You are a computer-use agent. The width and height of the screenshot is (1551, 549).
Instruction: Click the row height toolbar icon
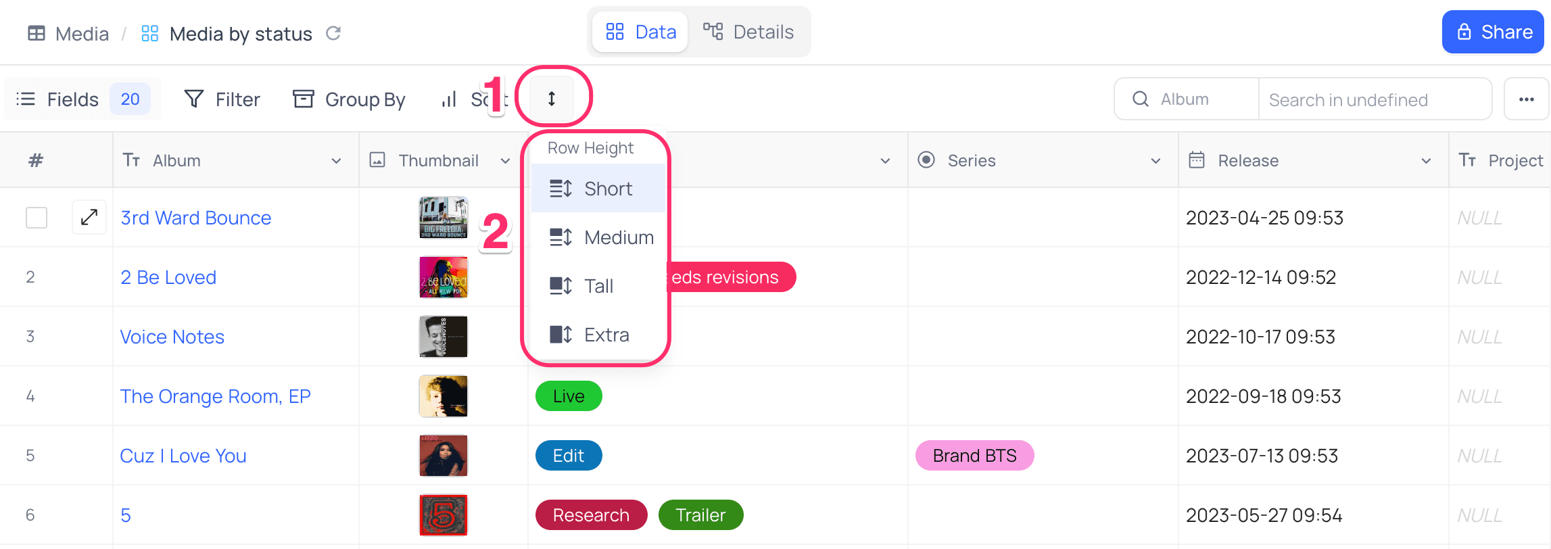pos(552,99)
